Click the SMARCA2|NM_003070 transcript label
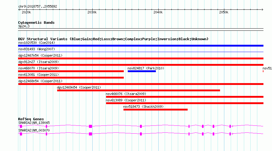This screenshot has height=151, width=272. click(x=34, y=130)
